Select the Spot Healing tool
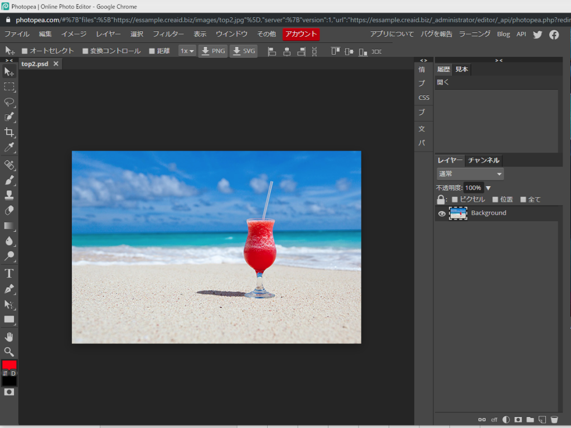571x428 pixels. click(9, 165)
